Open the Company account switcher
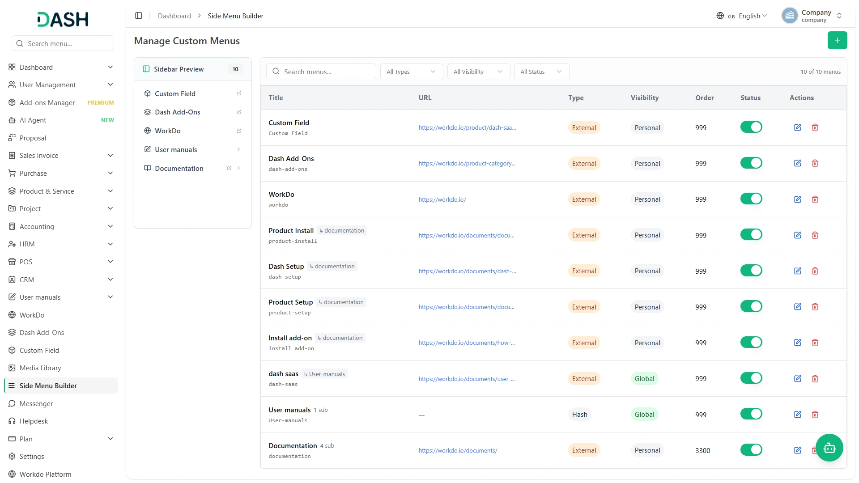Viewport: 859px width, 483px height. coord(812,16)
